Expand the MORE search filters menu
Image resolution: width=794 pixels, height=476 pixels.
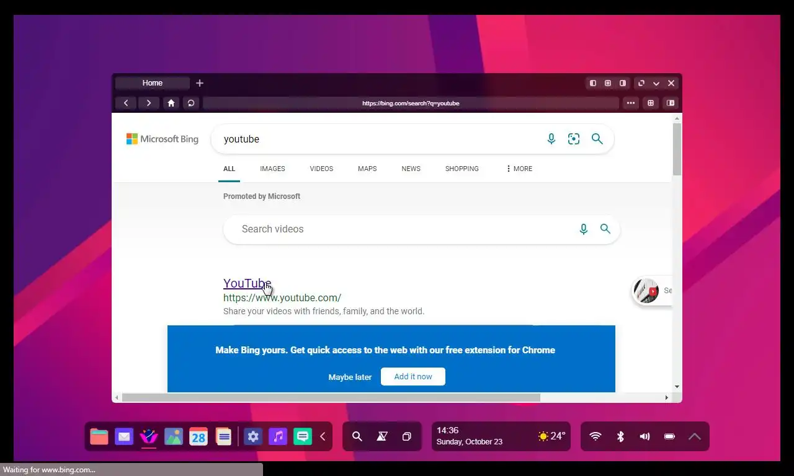click(519, 169)
